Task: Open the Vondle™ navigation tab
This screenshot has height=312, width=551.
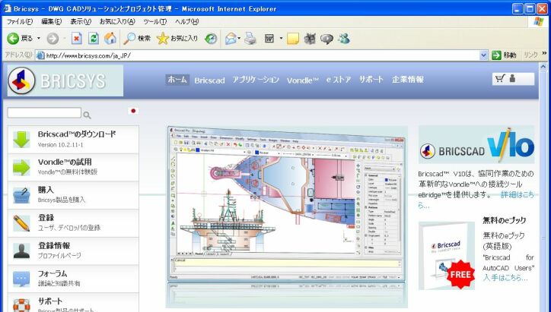Action: (303, 80)
